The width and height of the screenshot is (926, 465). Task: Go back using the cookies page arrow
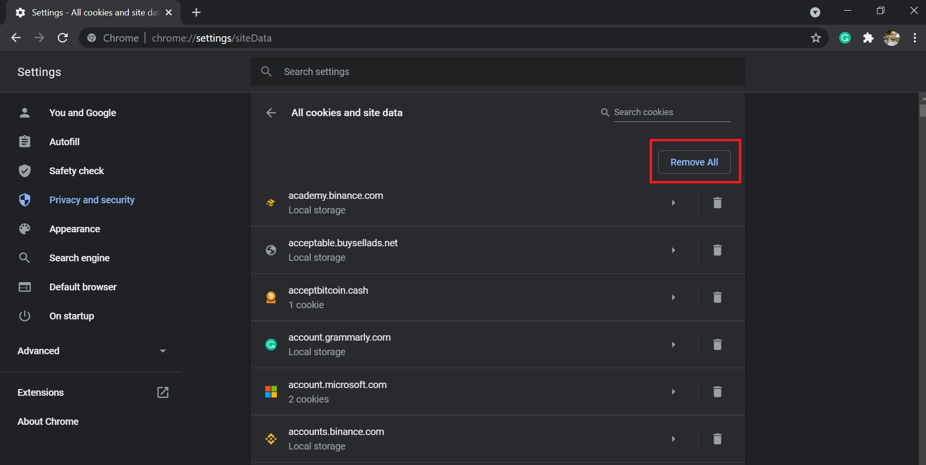click(271, 113)
